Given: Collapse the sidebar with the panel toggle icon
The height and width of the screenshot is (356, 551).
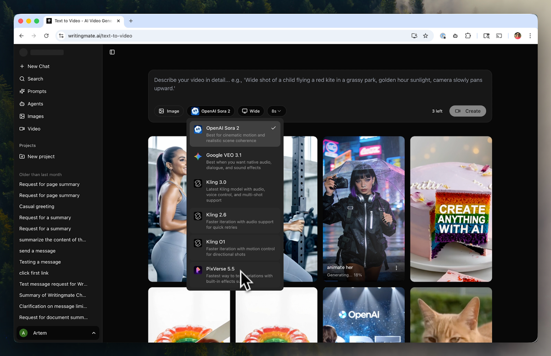Looking at the screenshot, I should click(x=112, y=52).
